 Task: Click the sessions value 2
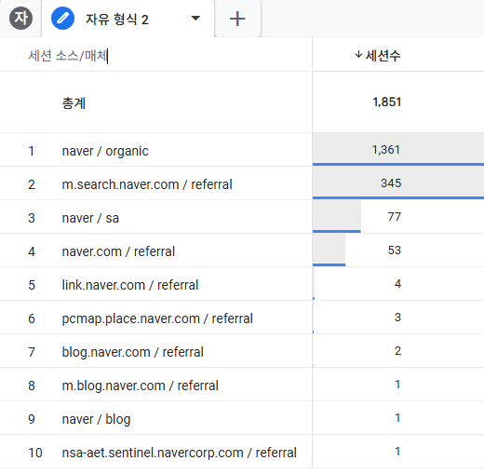[397, 351]
